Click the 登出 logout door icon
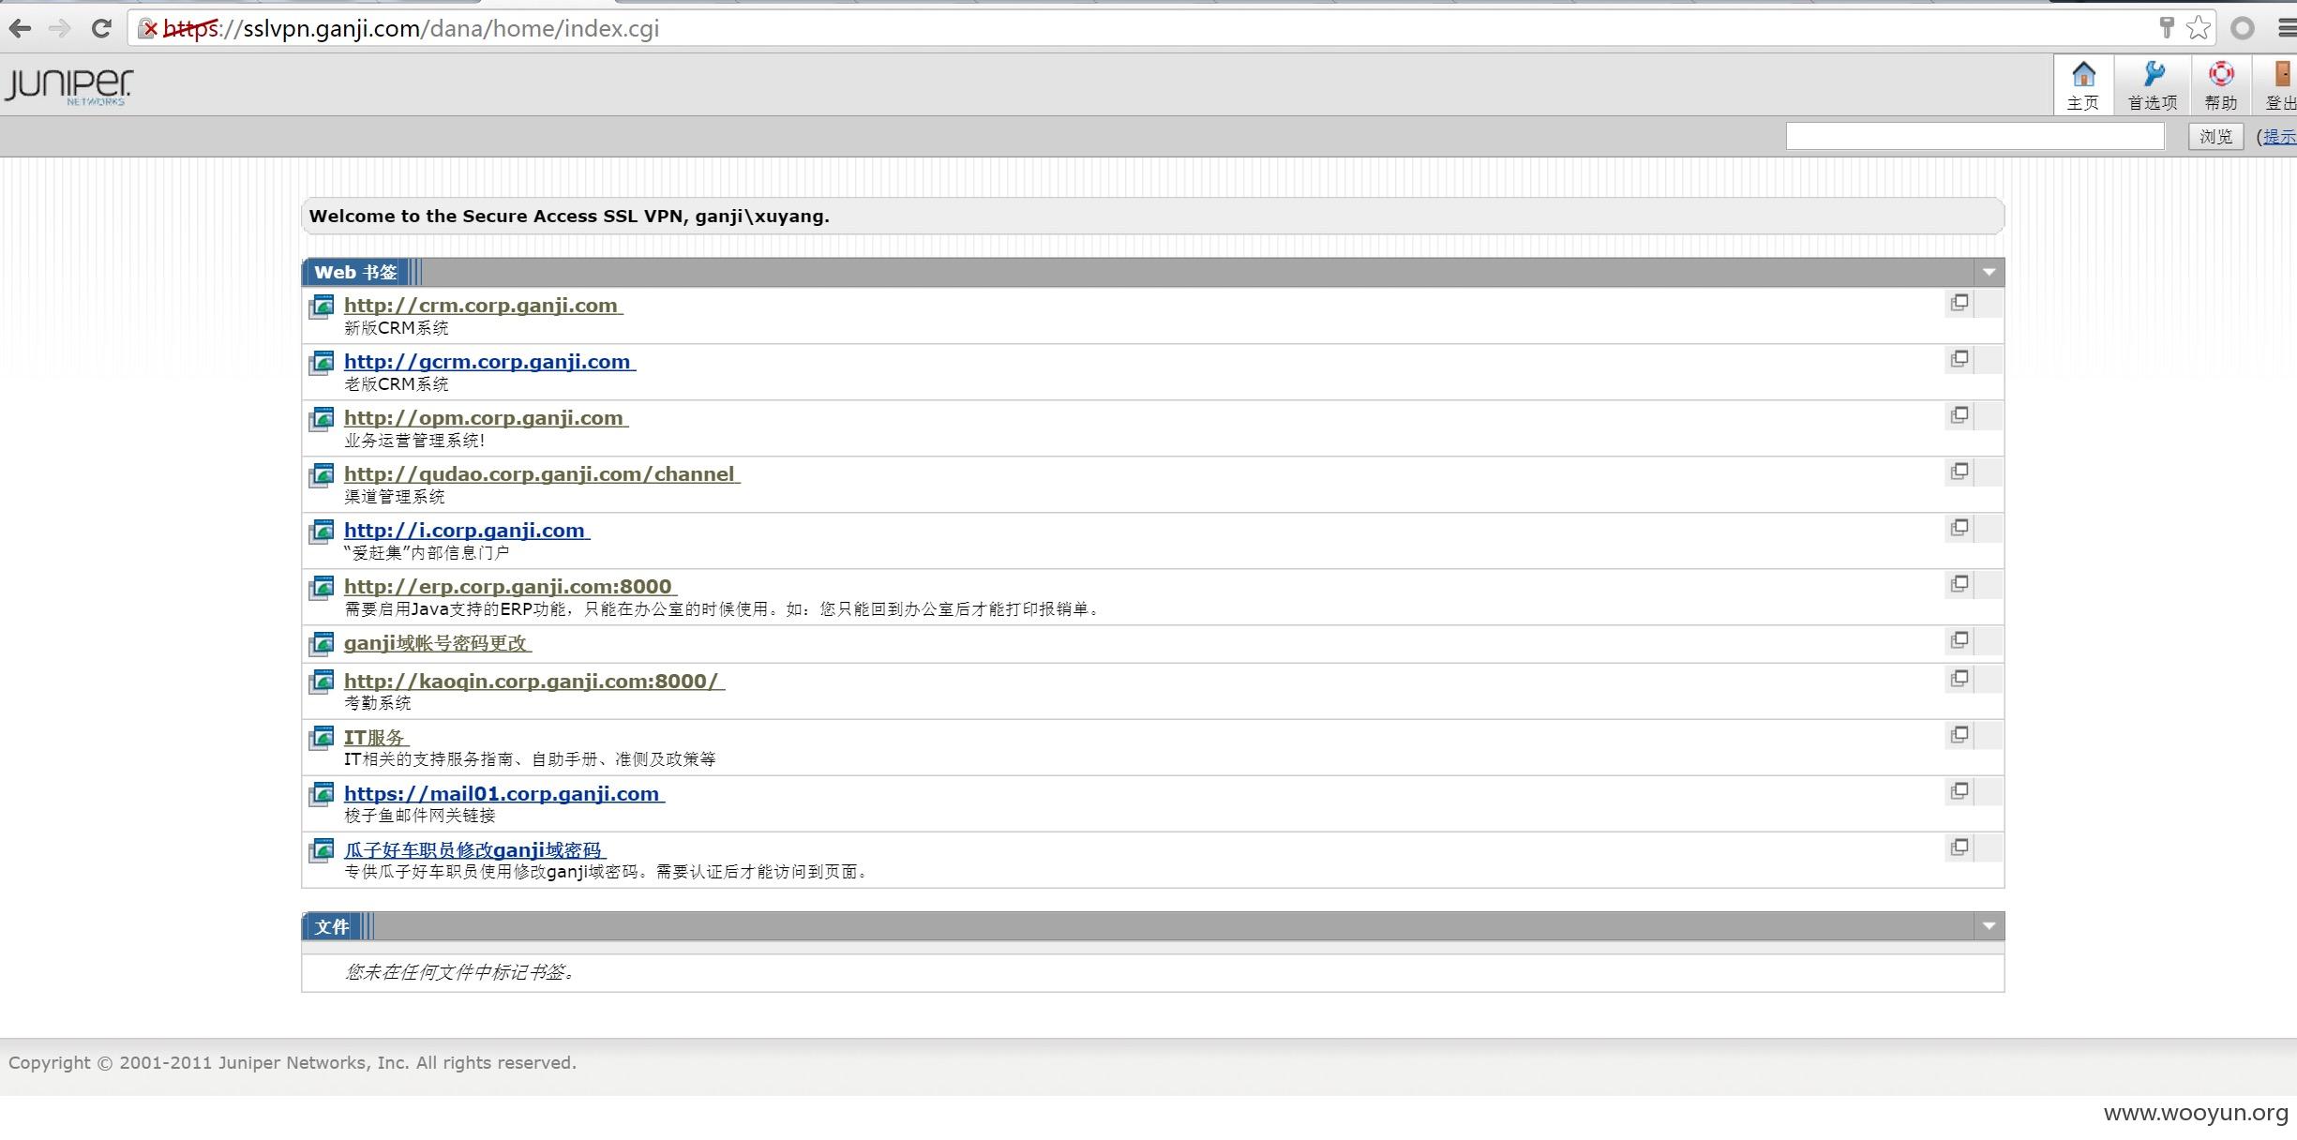The image size is (2297, 1140). pyautogui.click(x=2280, y=84)
